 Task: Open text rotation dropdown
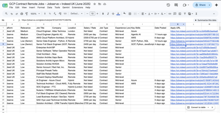[x=163, y=14]
